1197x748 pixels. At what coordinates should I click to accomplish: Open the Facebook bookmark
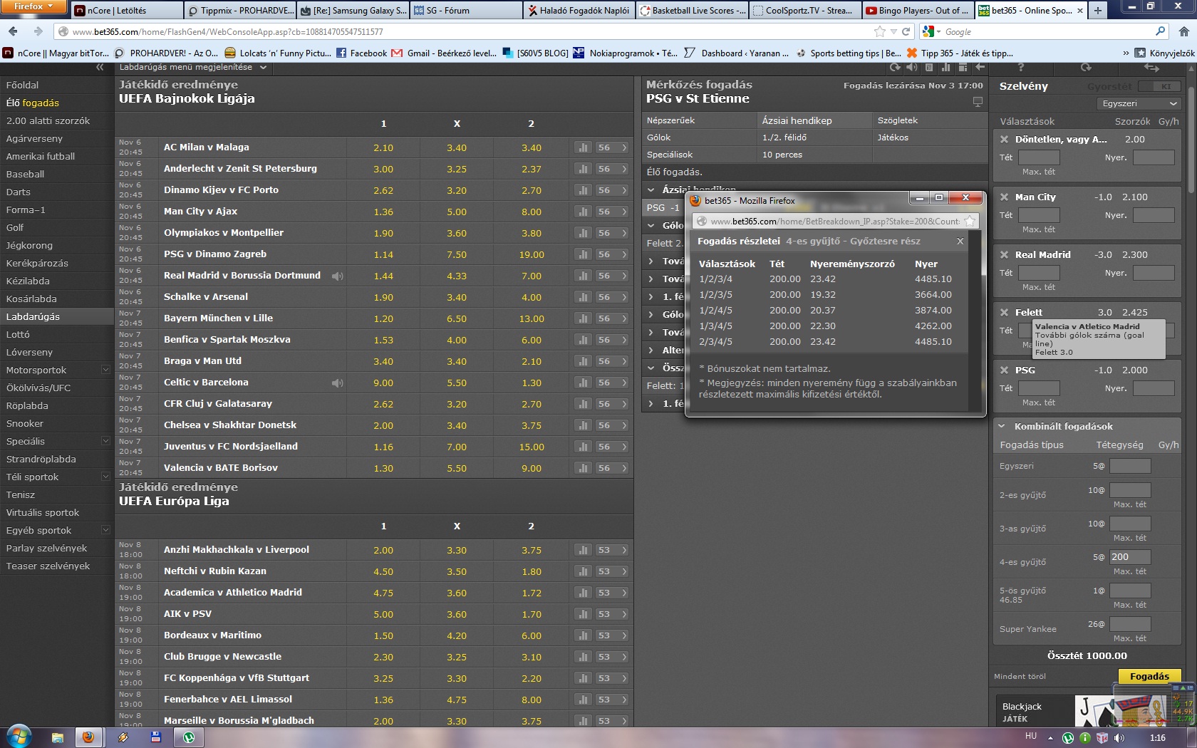361,53
